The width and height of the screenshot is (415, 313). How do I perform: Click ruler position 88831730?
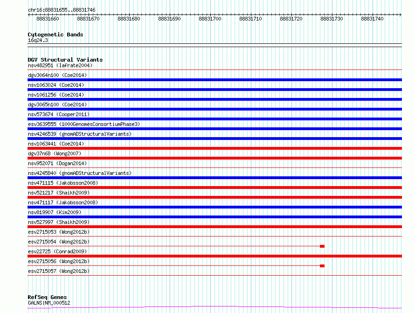pos(332,19)
